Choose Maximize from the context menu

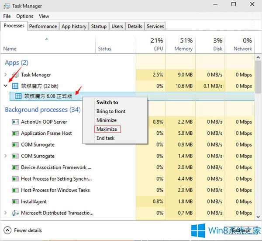[x=107, y=129]
